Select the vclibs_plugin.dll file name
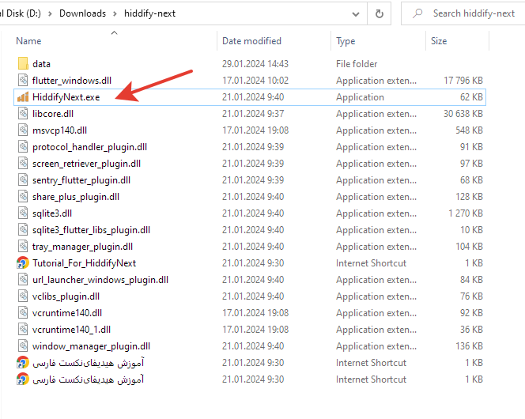Screen dimensions: 525x419 tap(66, 296)
